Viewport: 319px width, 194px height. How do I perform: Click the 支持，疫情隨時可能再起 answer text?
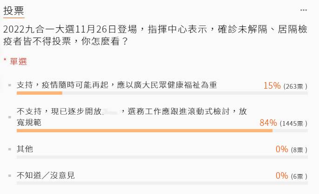[x=116, y=85]
